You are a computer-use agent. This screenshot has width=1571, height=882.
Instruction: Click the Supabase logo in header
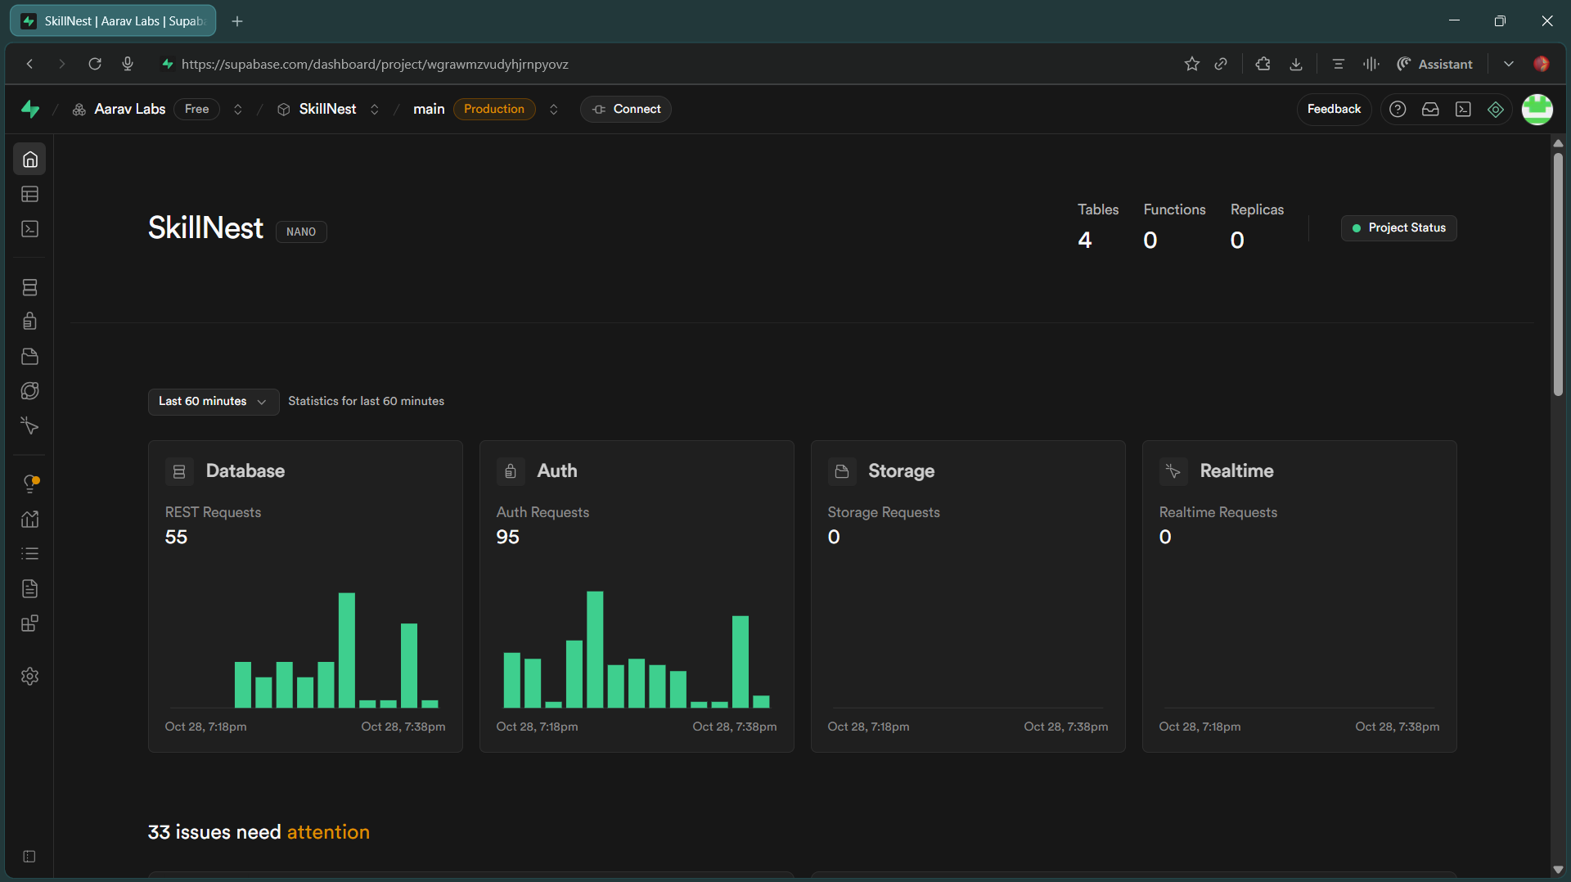30,109
